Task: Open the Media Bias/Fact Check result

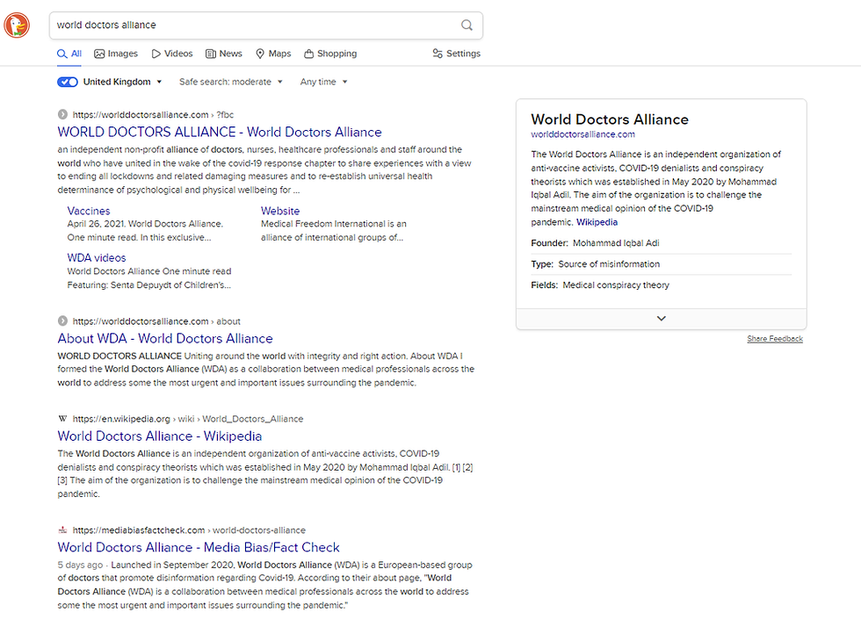Action: [x=199, y=547]
